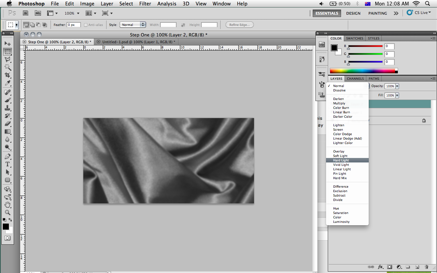Toggle the Anti-alias checkbox

pyautogui.click(x=86, y=25)
